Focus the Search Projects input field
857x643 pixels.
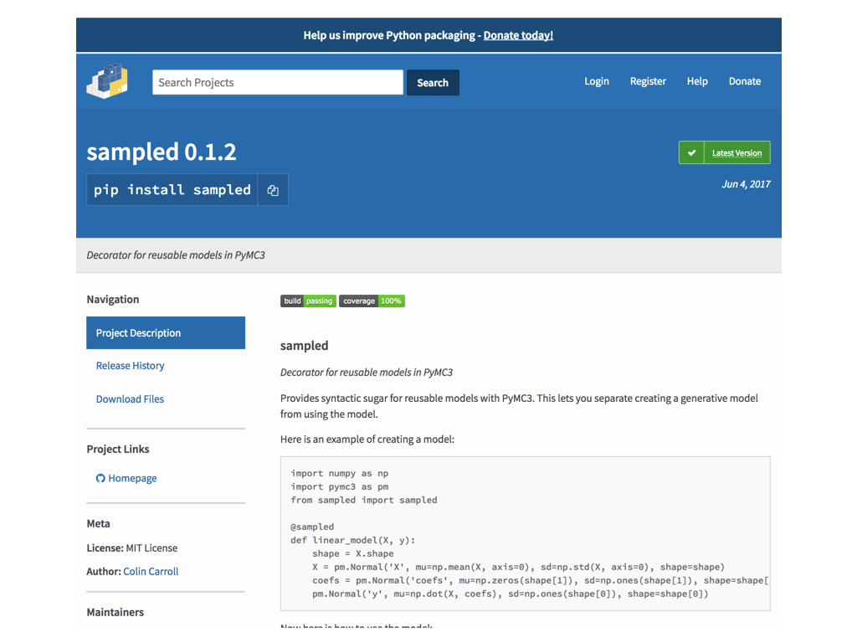pos(278,82)
